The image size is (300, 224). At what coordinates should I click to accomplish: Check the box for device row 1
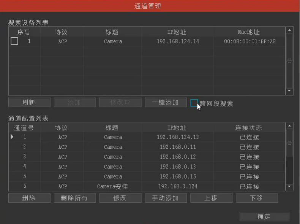click(14, 41)
